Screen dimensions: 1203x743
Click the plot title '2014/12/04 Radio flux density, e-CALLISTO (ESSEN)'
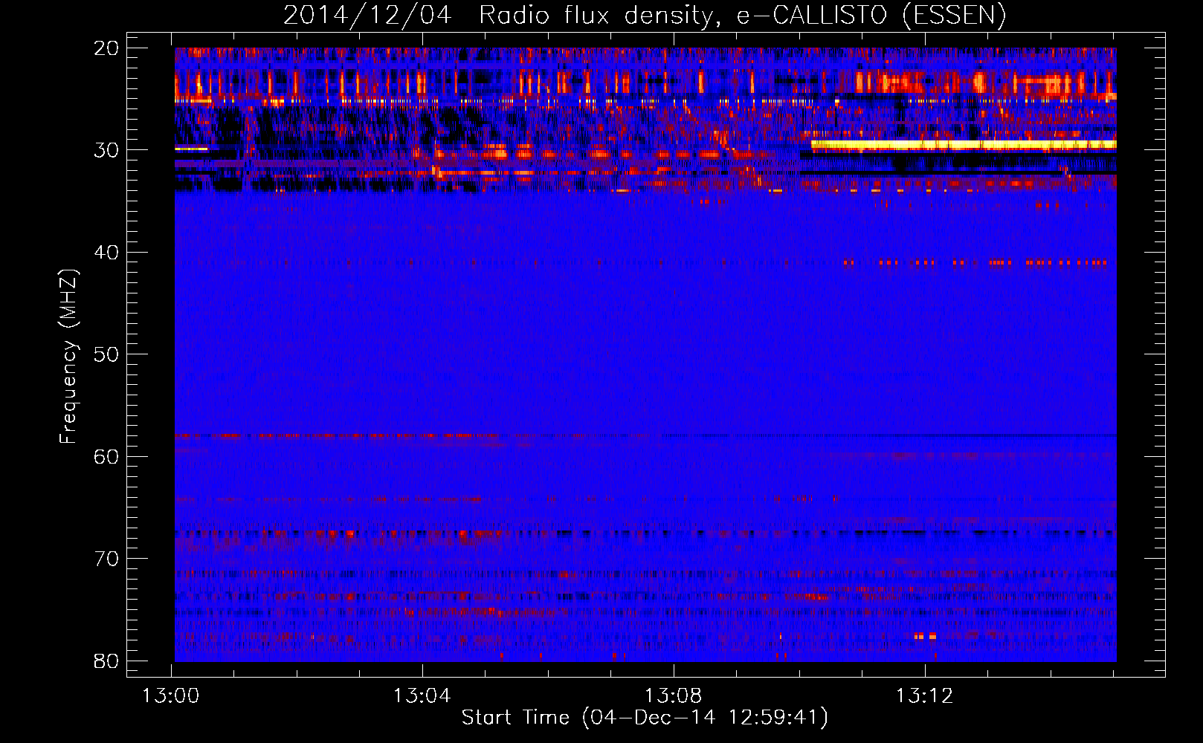(x=645, y=16)
